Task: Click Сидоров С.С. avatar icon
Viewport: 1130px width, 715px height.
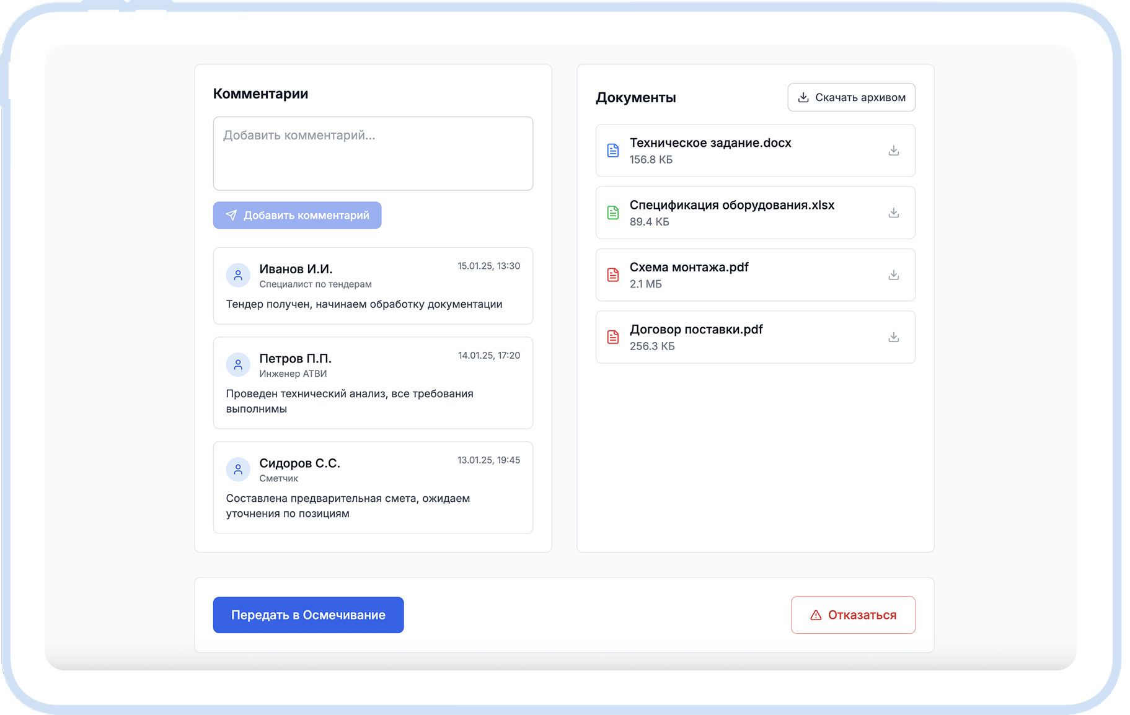Action: click(x=238, y=470)
